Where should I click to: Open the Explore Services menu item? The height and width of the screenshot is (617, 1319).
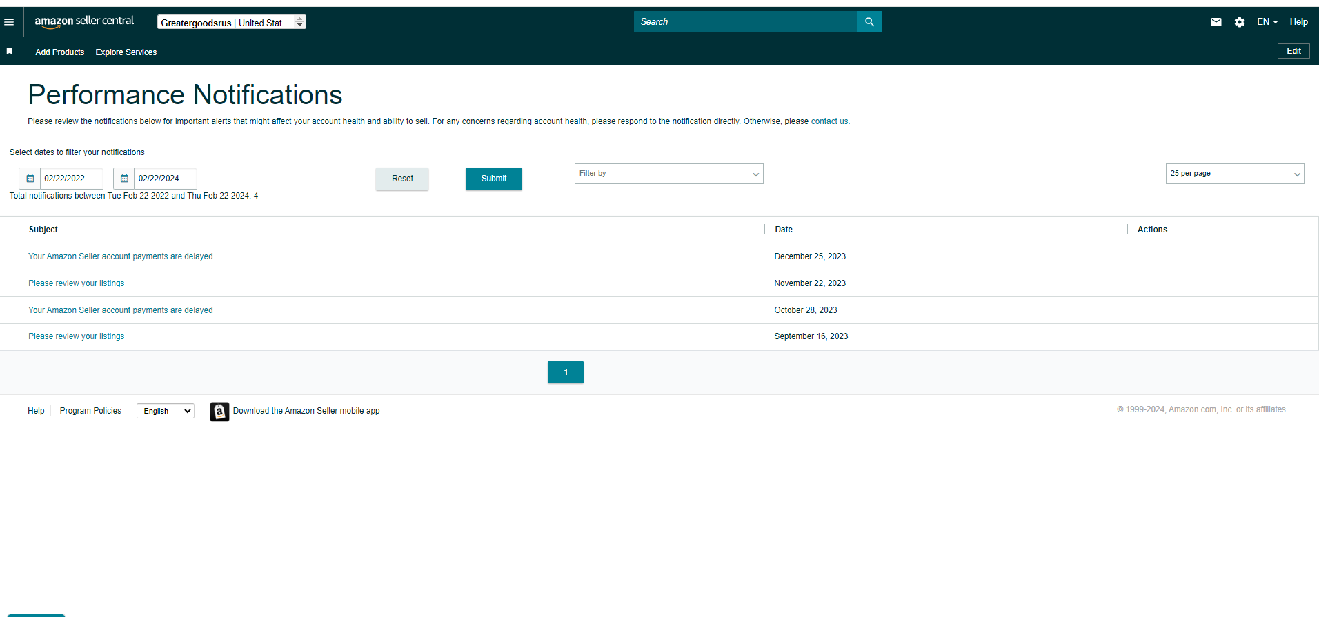tap(126, 52)
